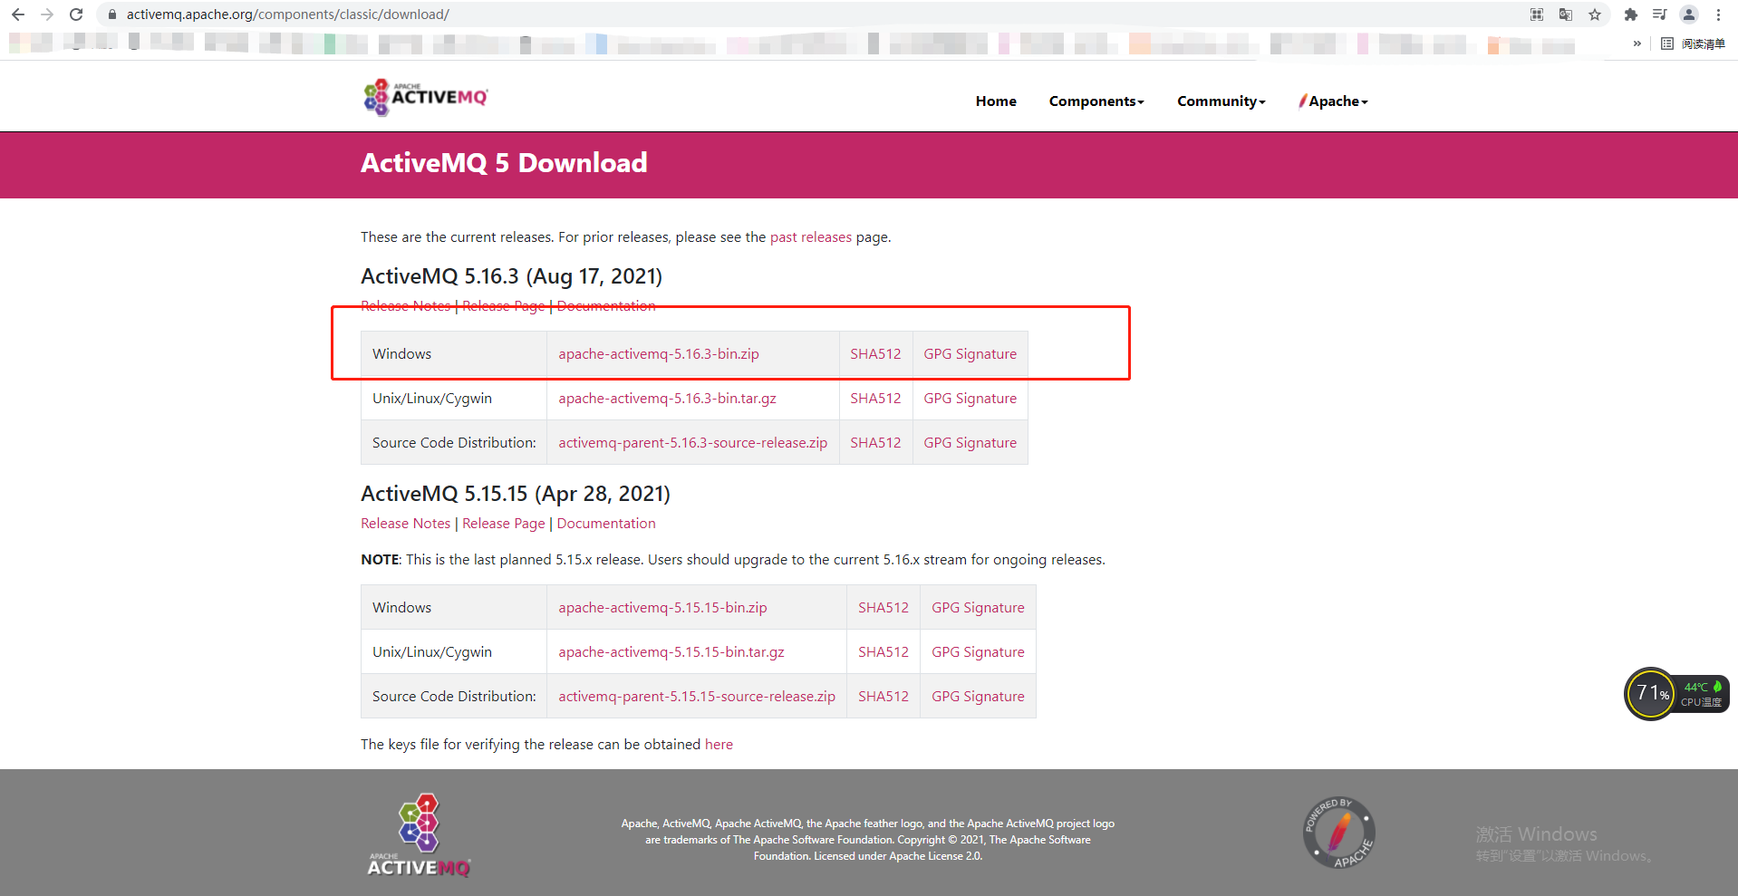The image size is (1738, 896).
Task: Open GPG Signature for 5.16.3 Windows zip
Action: pos(970,354)
